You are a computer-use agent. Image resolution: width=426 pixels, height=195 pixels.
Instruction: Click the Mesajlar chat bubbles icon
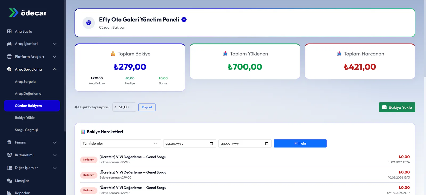[x=9, y=181]
